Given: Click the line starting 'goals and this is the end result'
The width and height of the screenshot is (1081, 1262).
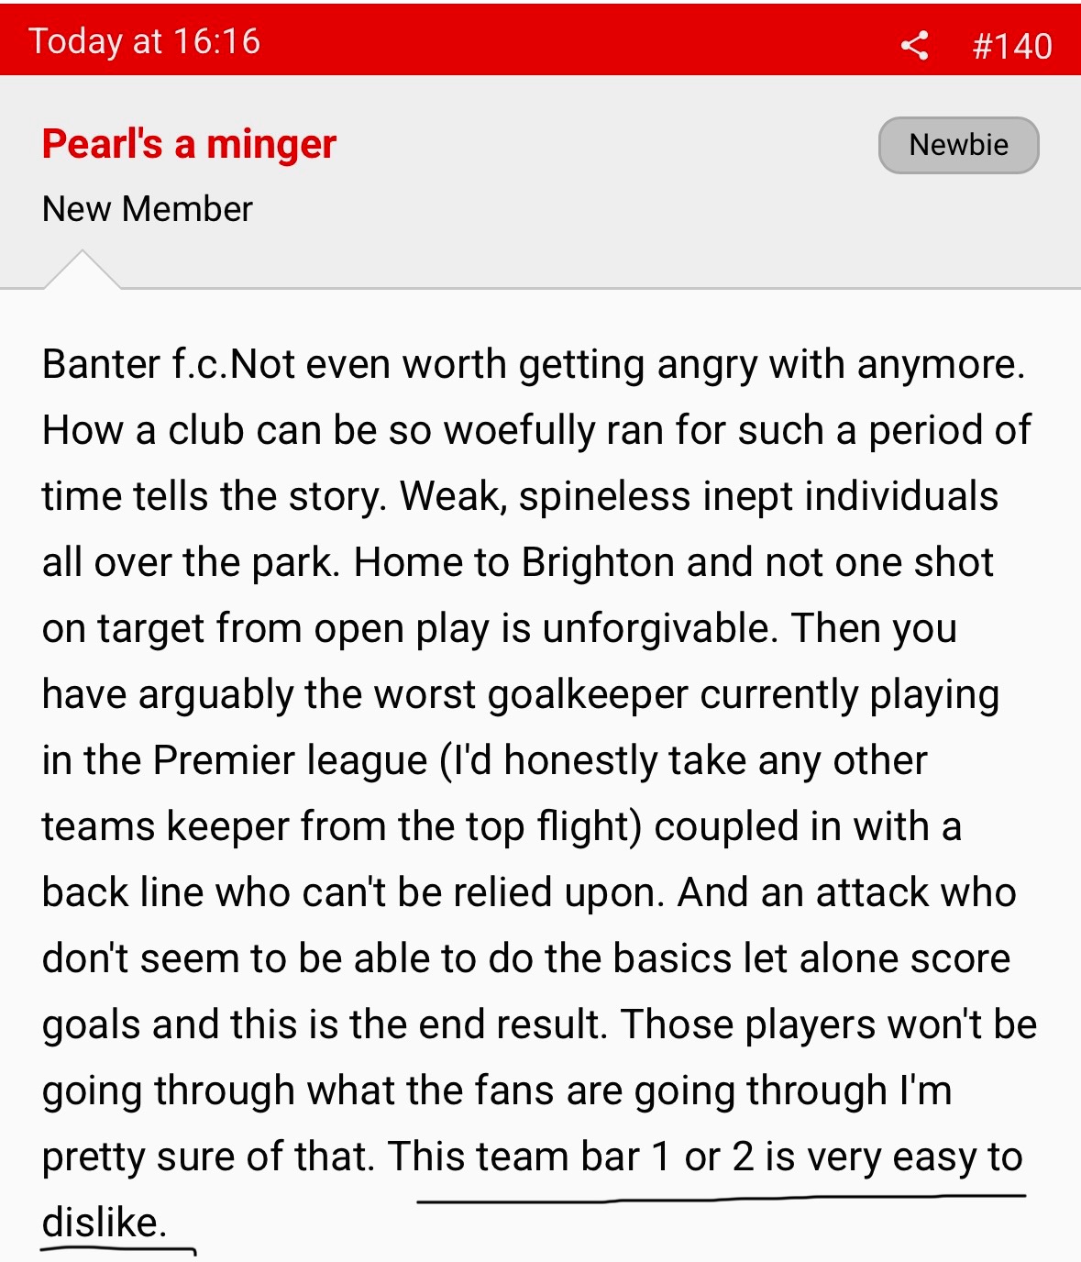Looking at the screenshot, I should (539, 1025).
